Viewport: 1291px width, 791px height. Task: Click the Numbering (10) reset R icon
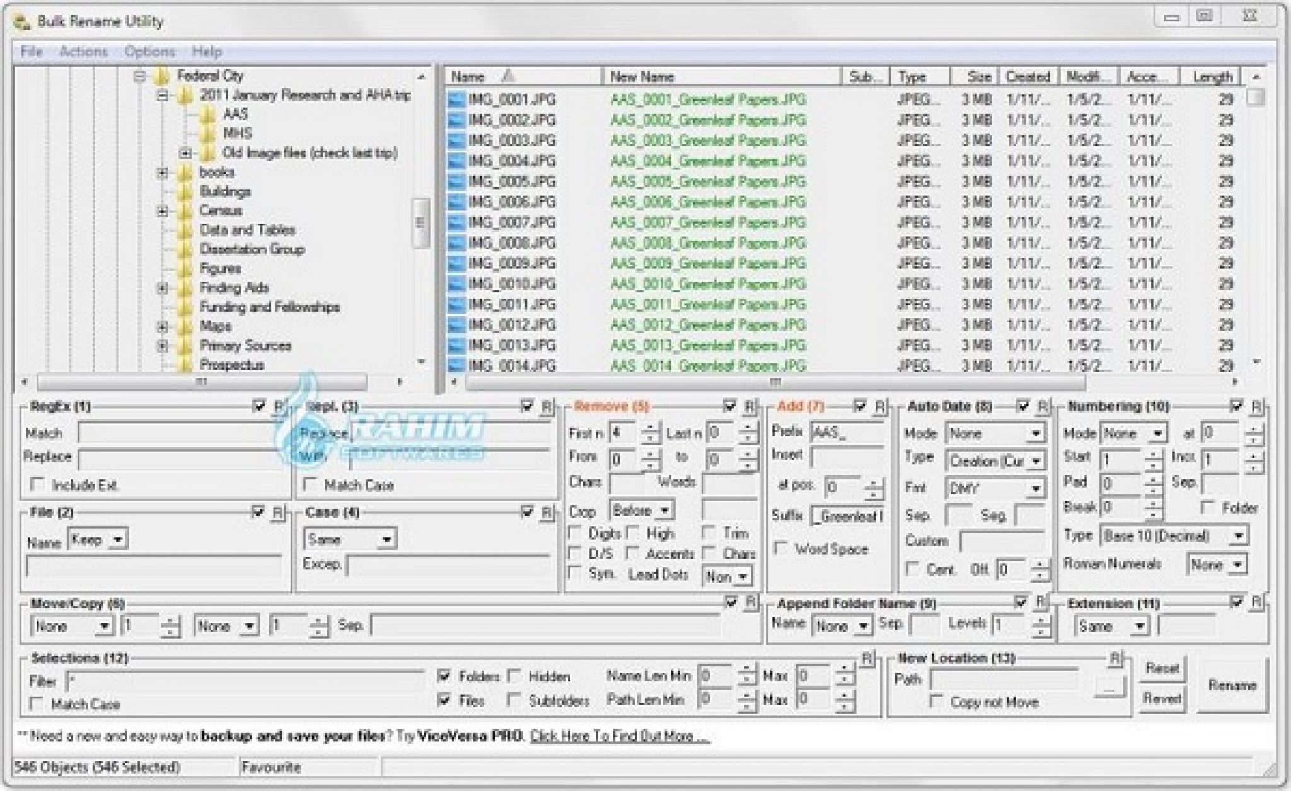coord(1256,407)
